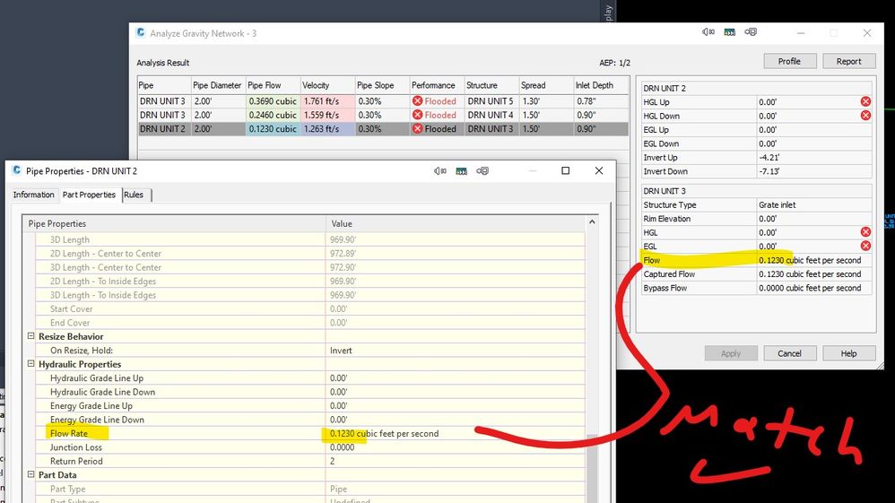Image resolution: width=895 pixels, height=503 pixels.
Task: Open the Profile view button
Action: (789, 61)
